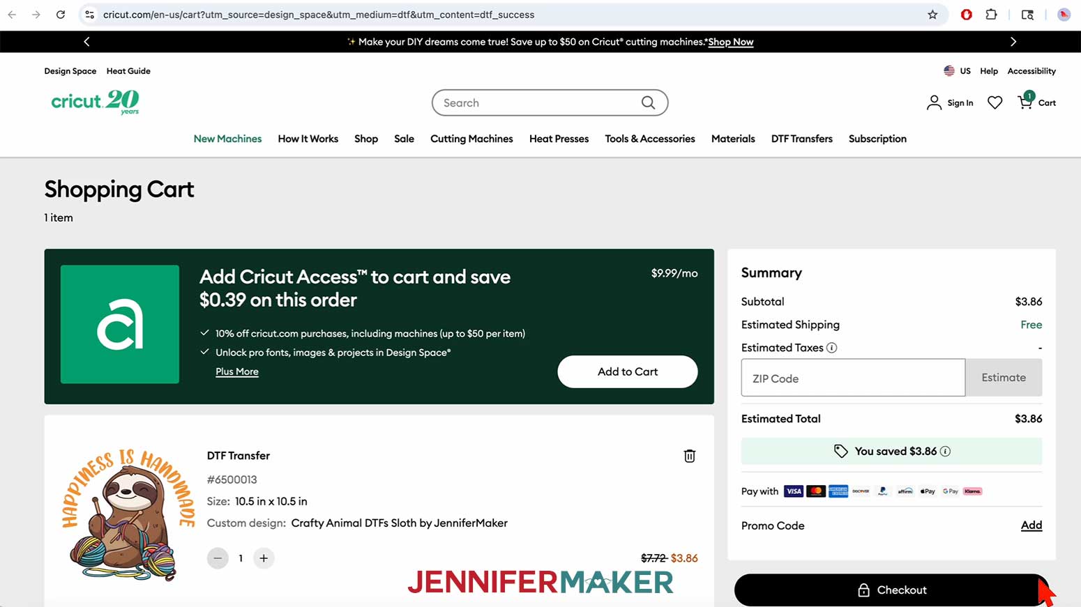The image size is (1081, 607).
Task: Click the Apple Pay payment icon
Action: 928,491
